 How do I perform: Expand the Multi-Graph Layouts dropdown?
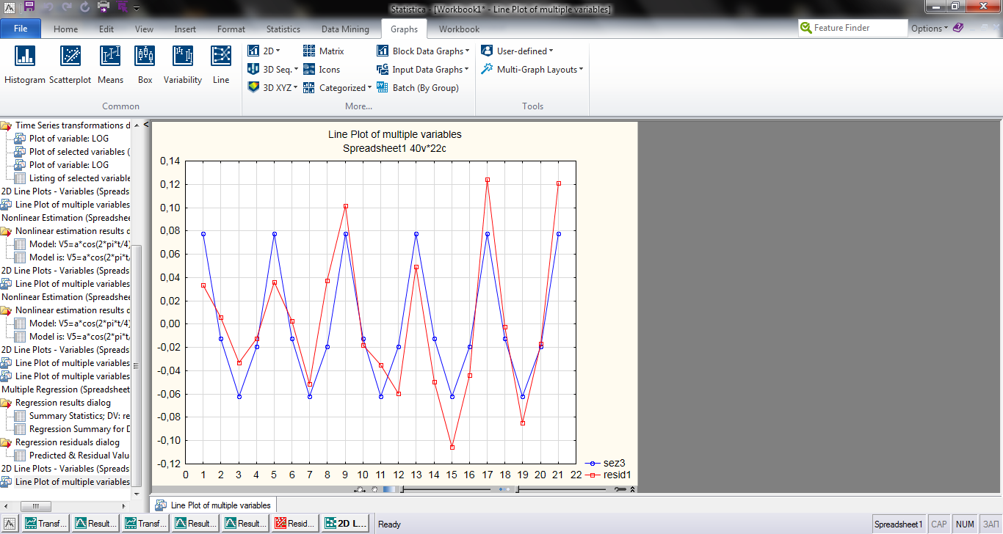532,70
